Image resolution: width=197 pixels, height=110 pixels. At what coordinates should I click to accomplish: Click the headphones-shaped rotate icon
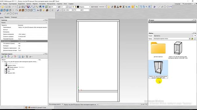(x=16, y=10)
